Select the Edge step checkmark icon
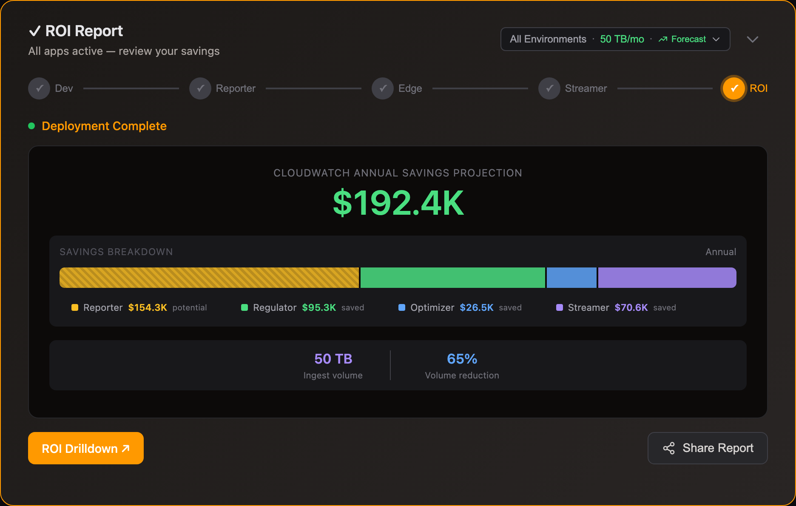Image resolution: width=796 pixels, height=506 pixels. tap(382, 88)
